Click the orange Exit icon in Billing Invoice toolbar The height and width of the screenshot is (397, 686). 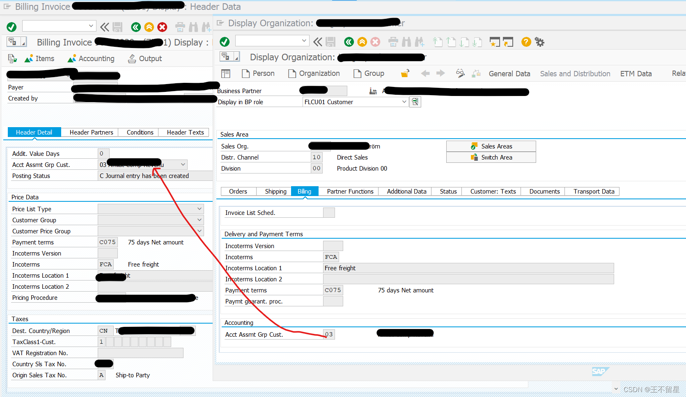point(149,27)
